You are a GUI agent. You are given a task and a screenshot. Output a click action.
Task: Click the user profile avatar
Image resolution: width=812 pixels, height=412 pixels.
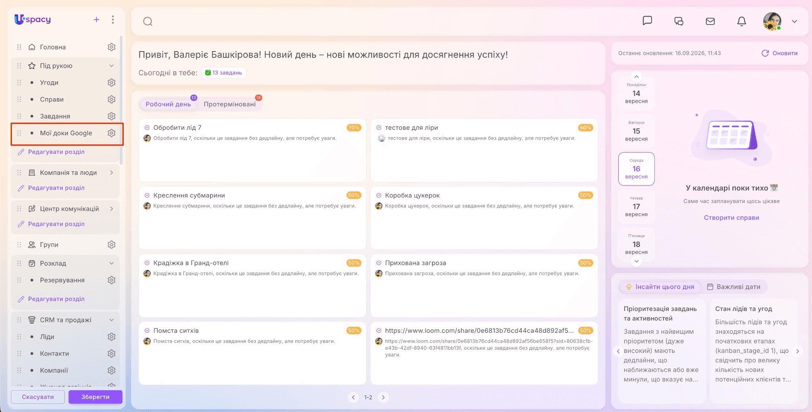click(772, 21)
